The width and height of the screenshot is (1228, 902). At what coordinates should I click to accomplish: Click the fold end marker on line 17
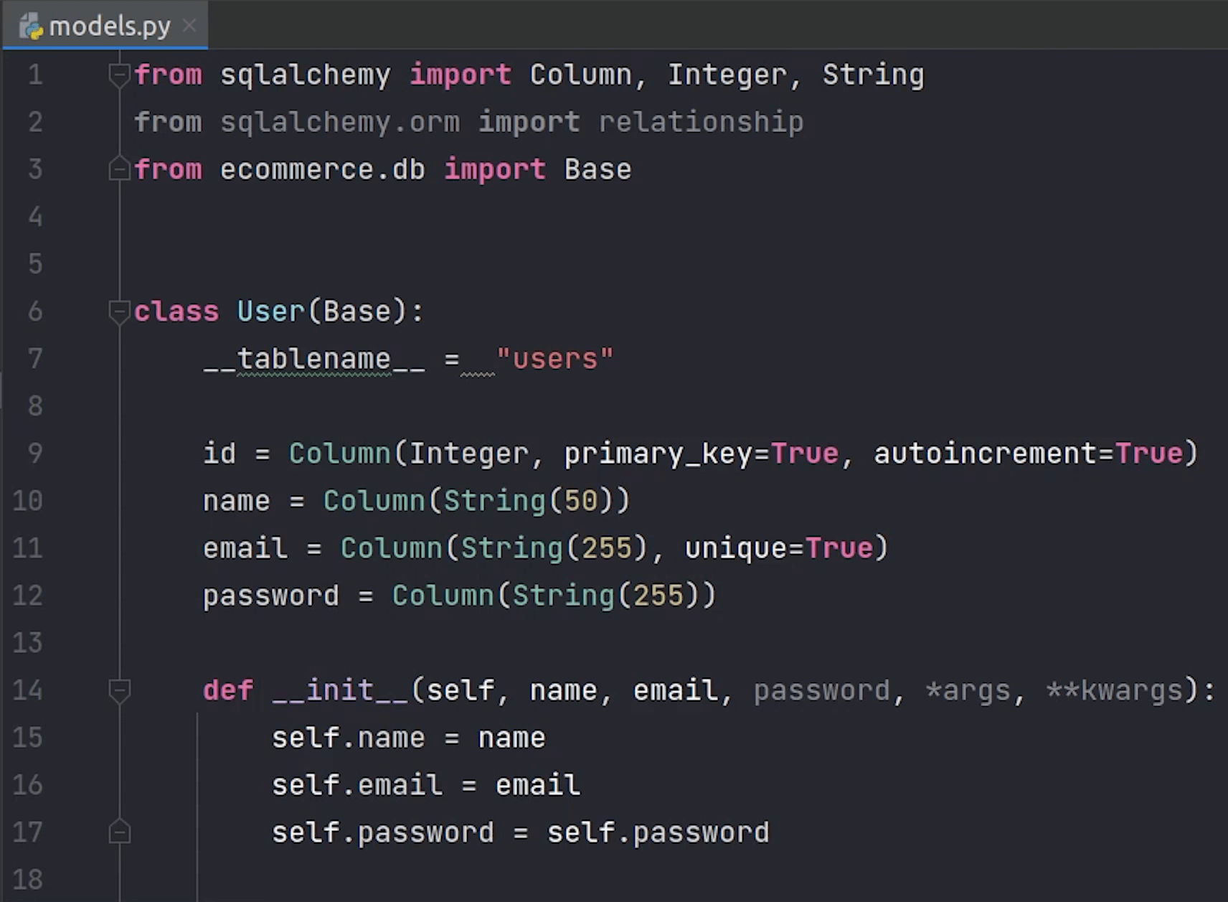(x=118, y=832)
